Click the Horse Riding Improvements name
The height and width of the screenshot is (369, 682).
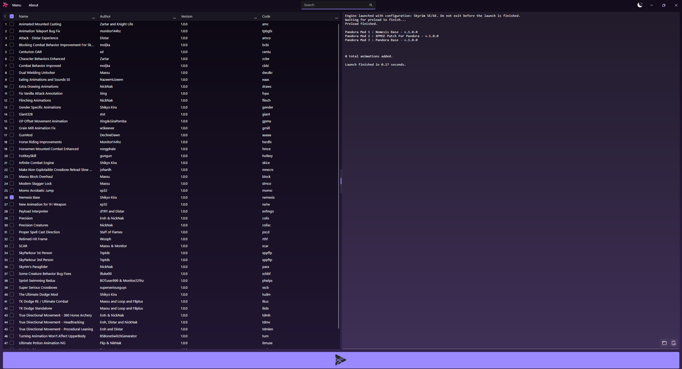pos(40,142)
